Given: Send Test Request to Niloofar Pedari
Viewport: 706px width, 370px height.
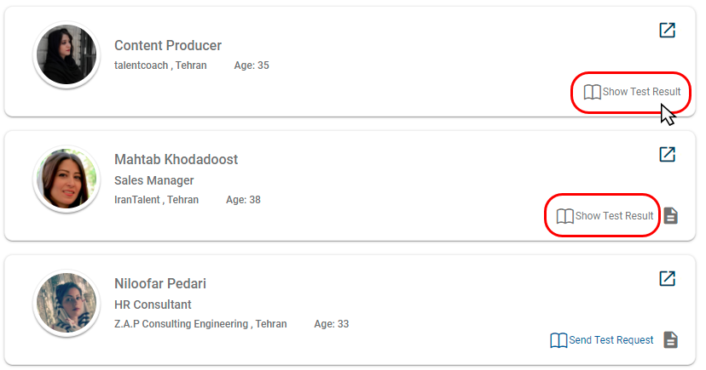Looking at the screenshot, I should pos(611,340).
